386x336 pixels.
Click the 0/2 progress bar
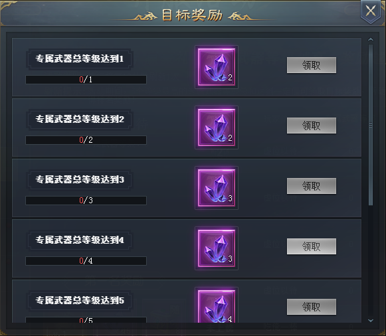tap(86, 140)
